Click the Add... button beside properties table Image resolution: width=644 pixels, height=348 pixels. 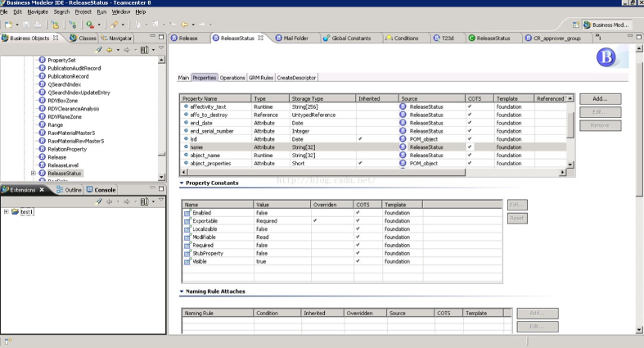(600, 98)
